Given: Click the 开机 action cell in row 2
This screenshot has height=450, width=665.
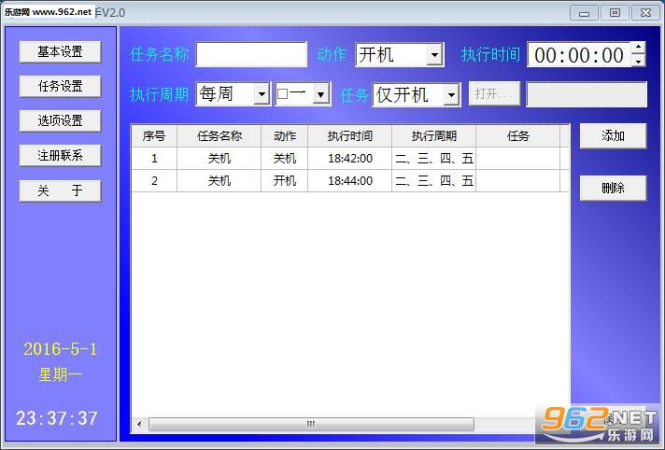Looking at the screenshot, I should pos(285,181).
